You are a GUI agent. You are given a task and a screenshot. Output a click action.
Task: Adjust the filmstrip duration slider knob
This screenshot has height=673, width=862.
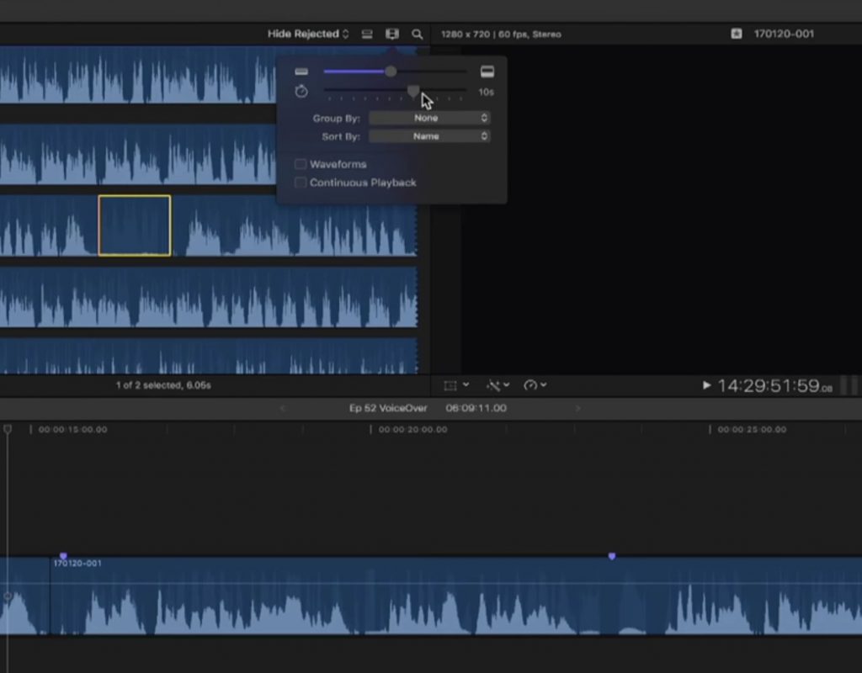point(413,90)
